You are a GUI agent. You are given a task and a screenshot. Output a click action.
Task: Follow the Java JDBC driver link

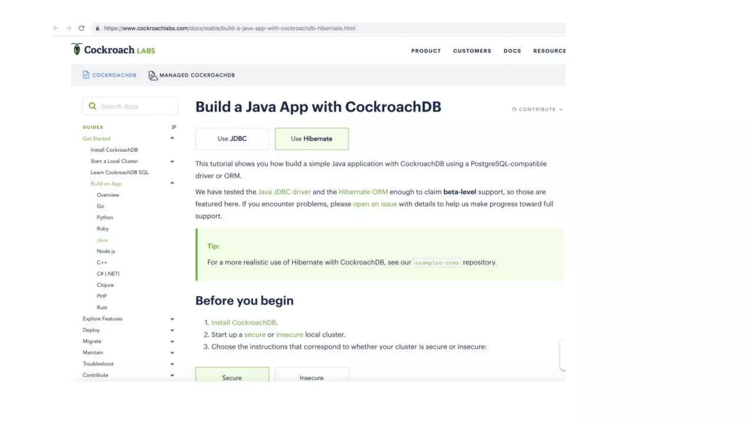[284, 192]
